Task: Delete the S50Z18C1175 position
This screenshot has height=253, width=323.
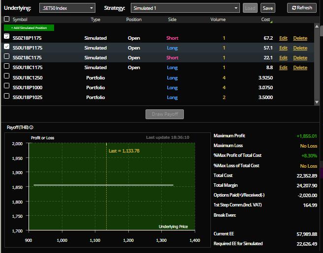Action: 300,58
